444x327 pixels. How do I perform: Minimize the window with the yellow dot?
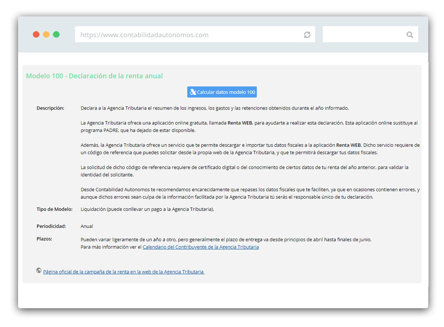coord(46,35)
